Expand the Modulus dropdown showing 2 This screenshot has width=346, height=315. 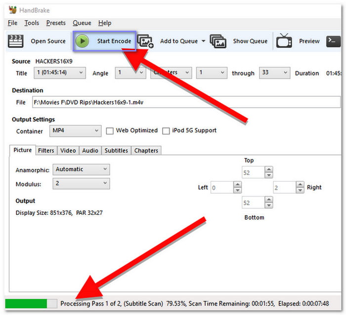81,184
